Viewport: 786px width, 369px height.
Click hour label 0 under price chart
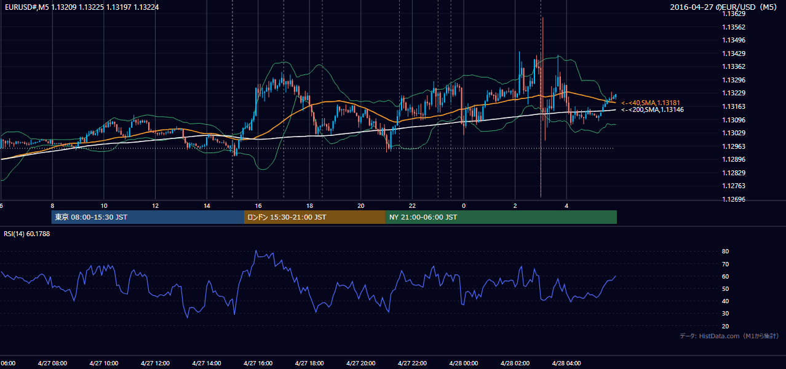click(x=464, y=205)
